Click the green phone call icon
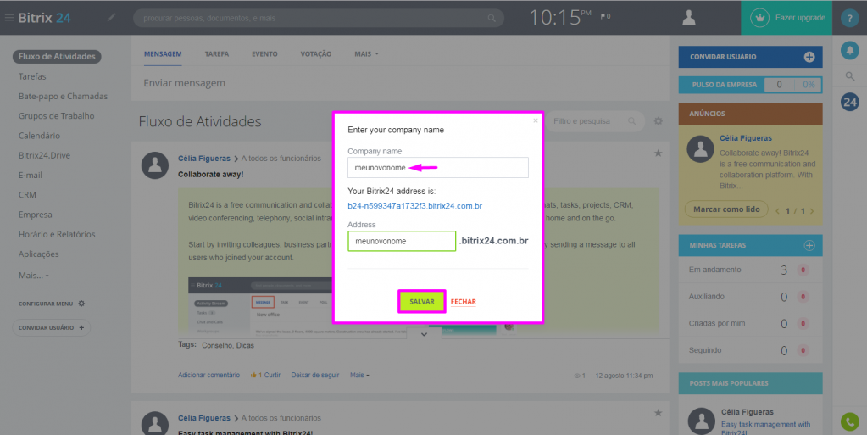Screen dimensions: 867x435 click(850, 421)
